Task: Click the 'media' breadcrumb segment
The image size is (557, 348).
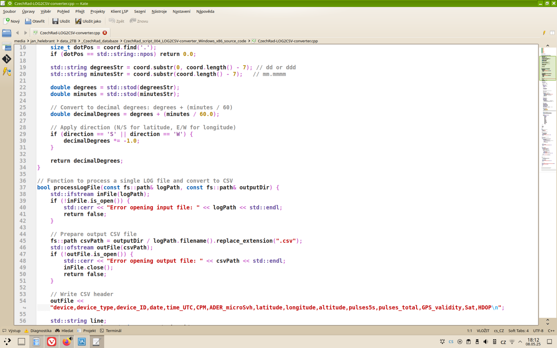Action: [x=20, y=41]
